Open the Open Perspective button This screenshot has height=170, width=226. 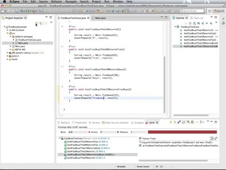[210, 11]
